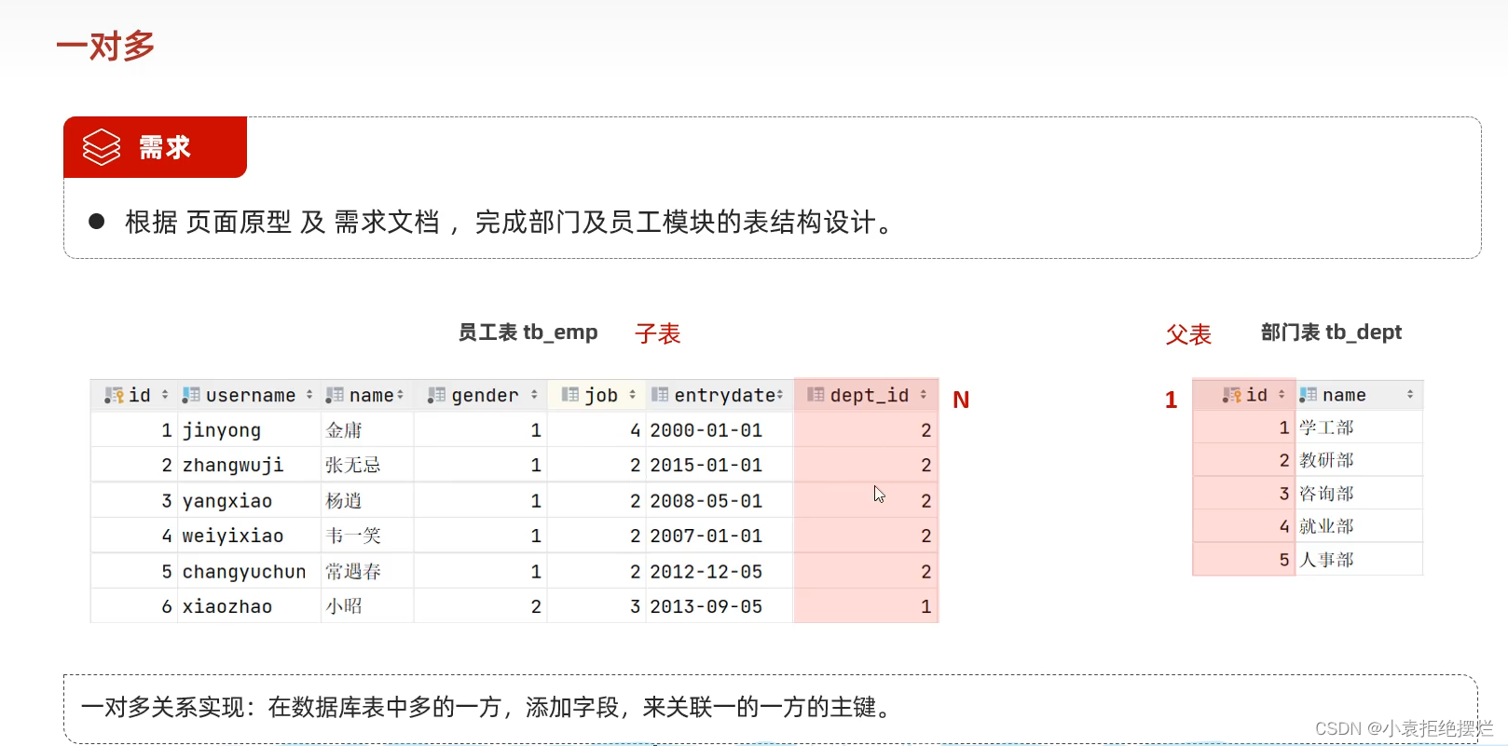Click the dept_id column icon
The image size is (1508, 746).
pyautogui.click(x=816, y=395)
